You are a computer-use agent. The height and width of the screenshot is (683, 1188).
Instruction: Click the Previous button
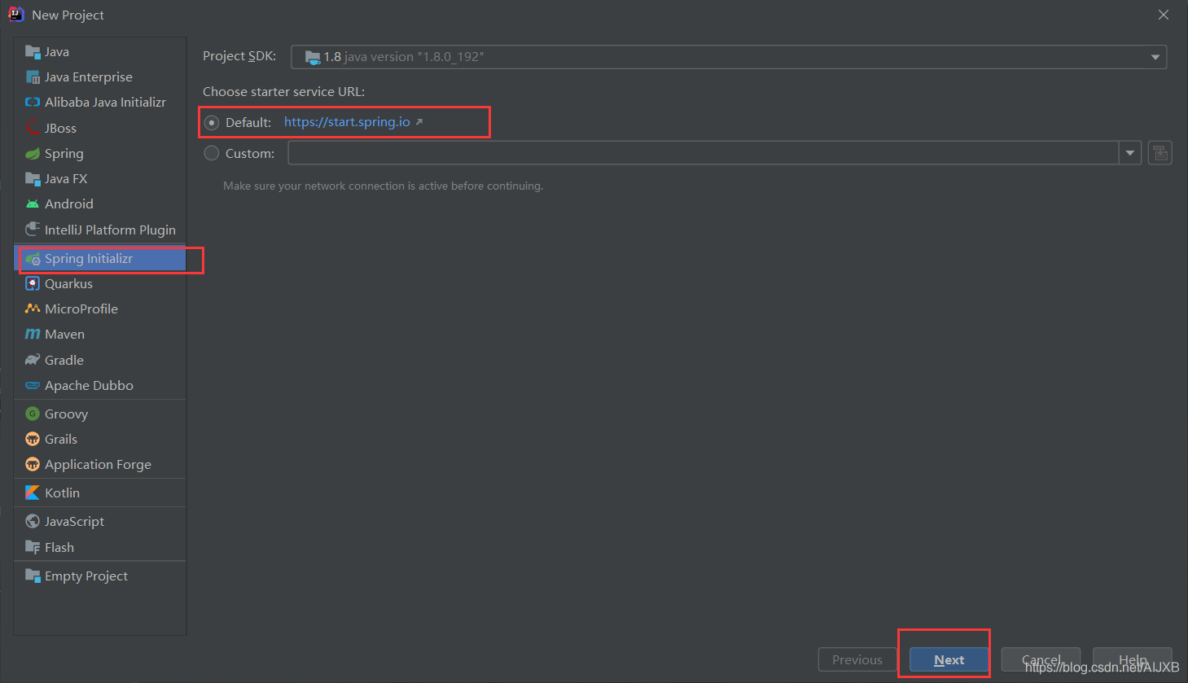coord(857,660)
